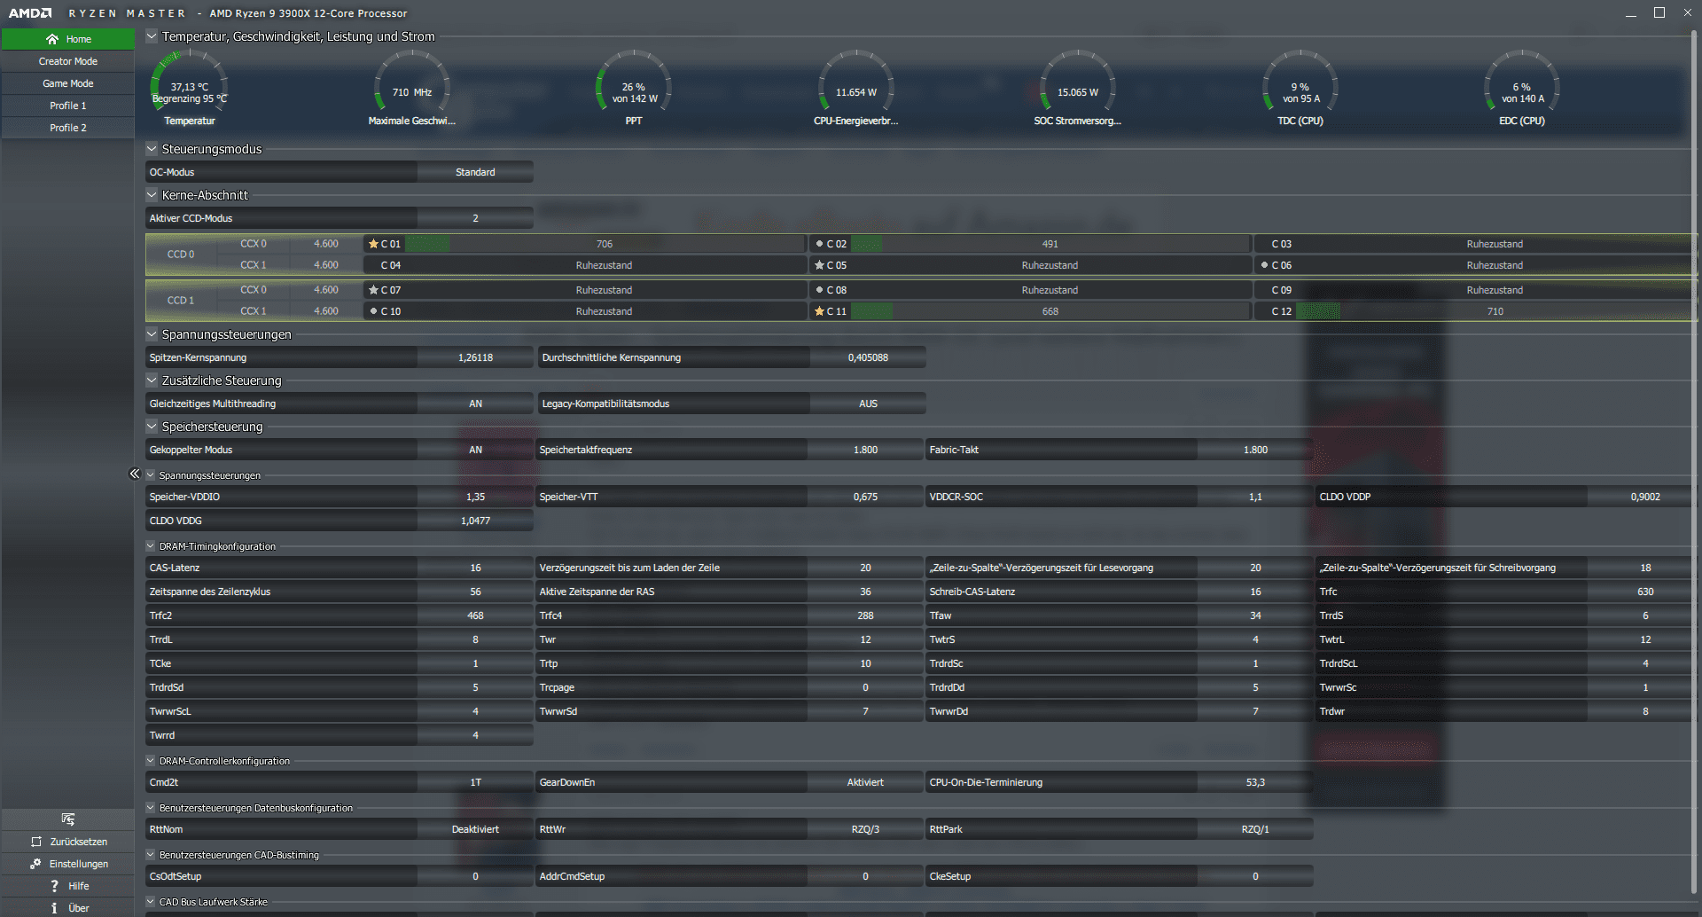Screen dimensions: 1702x917
Task: Toggle Gekoppelter Modus AN value
Action: 475,450
